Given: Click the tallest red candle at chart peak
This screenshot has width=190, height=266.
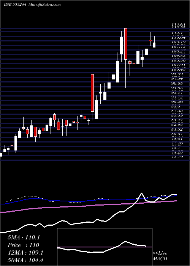Looking at the screenshot, I should 126,44.
